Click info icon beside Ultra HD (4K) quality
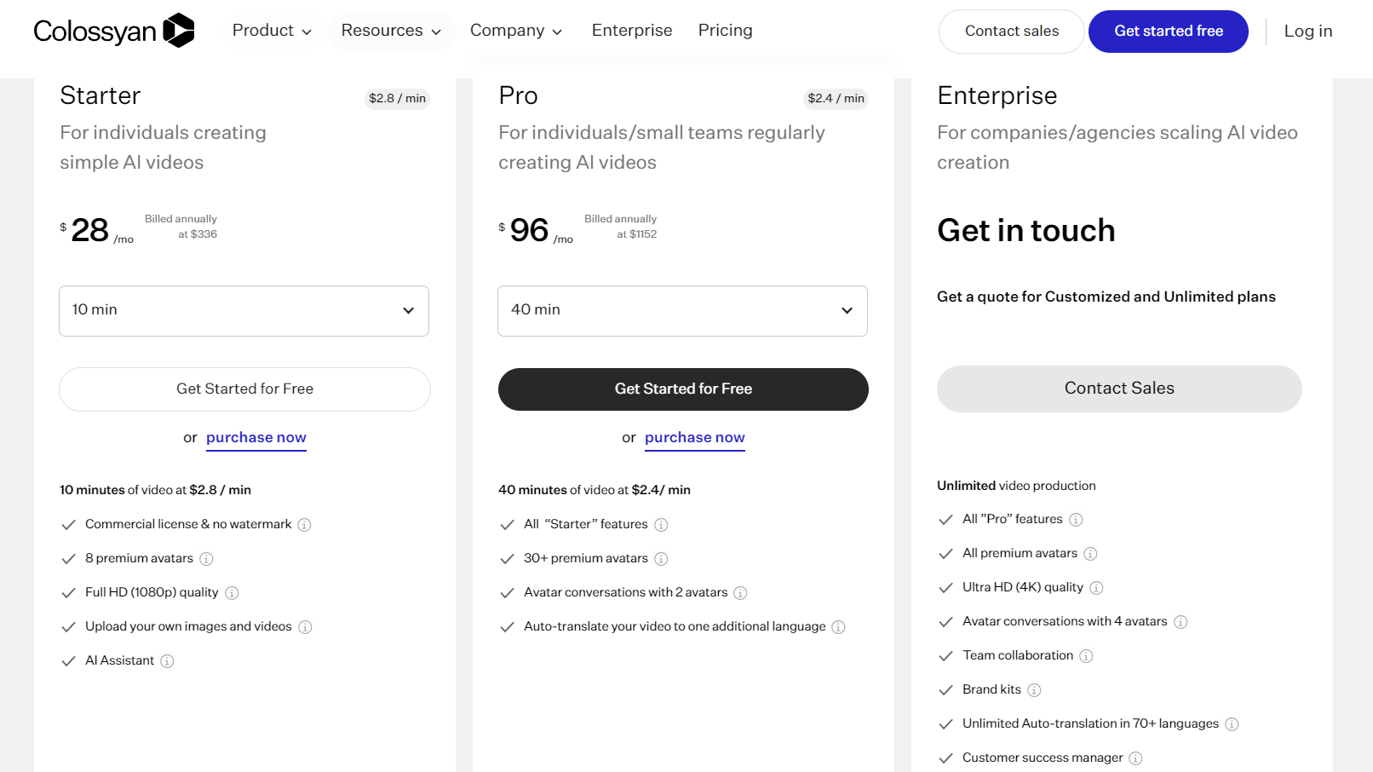 point(1096,588)
